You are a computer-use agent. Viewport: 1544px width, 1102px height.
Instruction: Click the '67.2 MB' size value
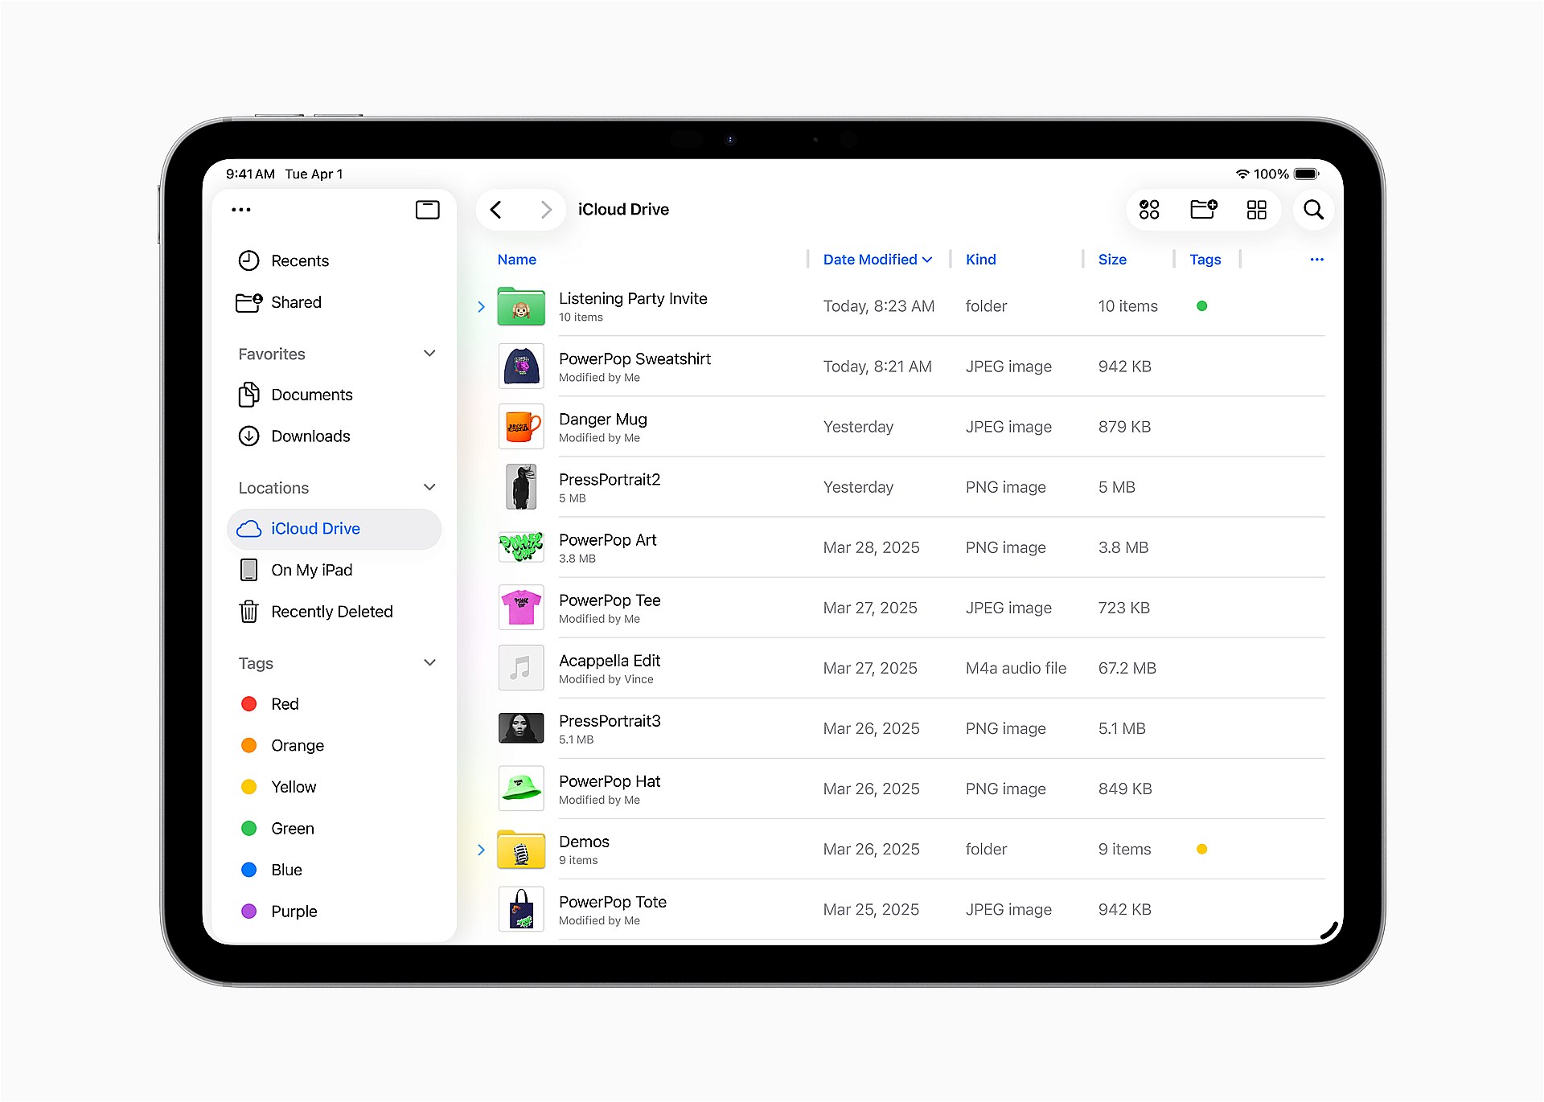[x=1127, y=668]
